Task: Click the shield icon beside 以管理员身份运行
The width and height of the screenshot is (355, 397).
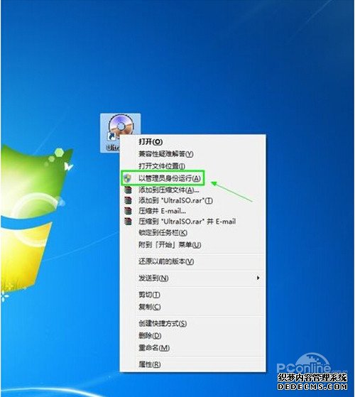Action: [128, 178]
